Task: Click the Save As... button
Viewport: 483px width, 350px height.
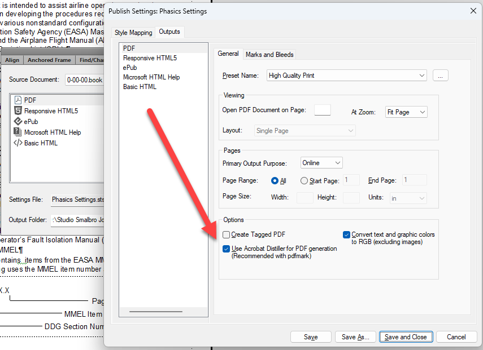Action: [355, 336]
